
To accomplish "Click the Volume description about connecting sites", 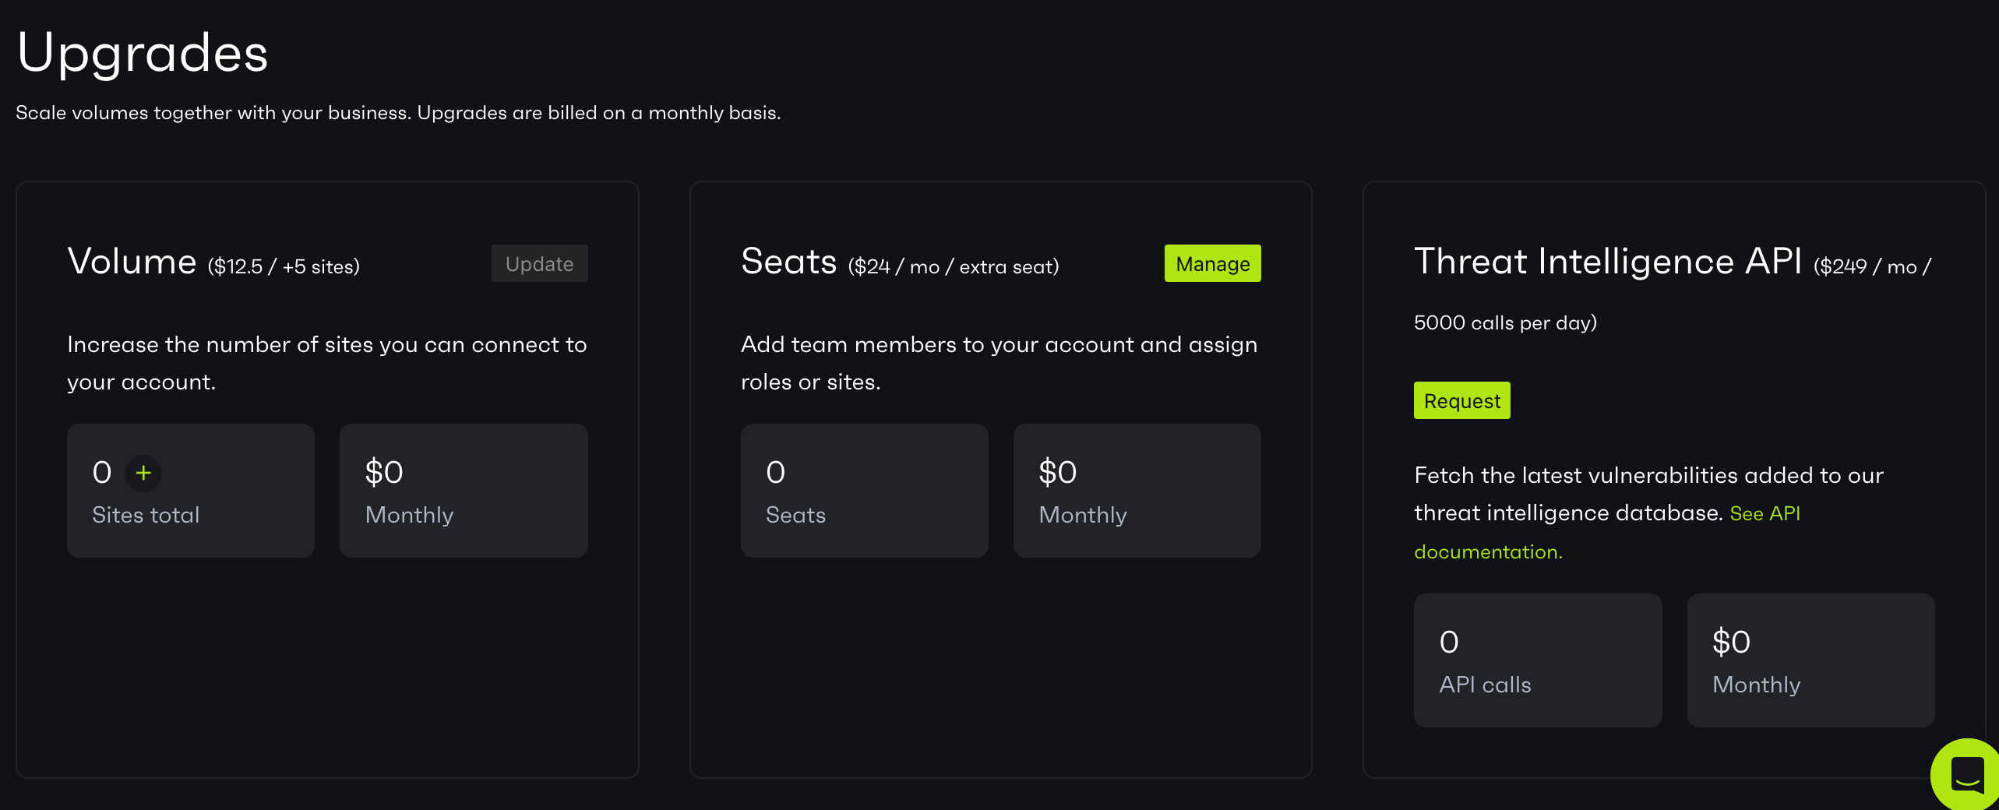I will pos(326,363).
